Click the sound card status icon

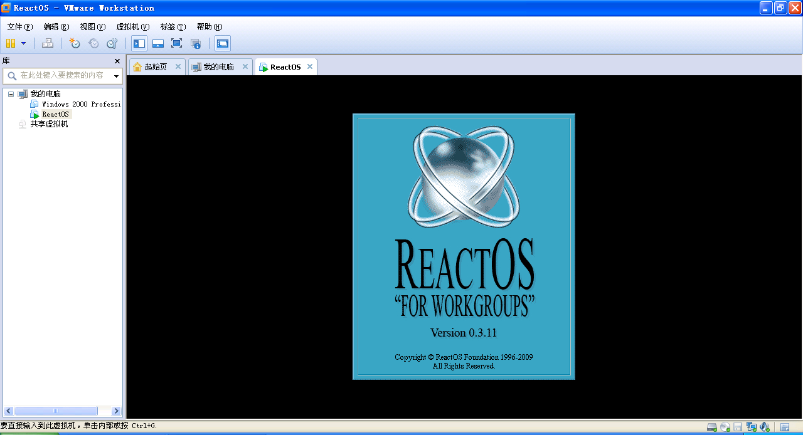click(764, 427)
